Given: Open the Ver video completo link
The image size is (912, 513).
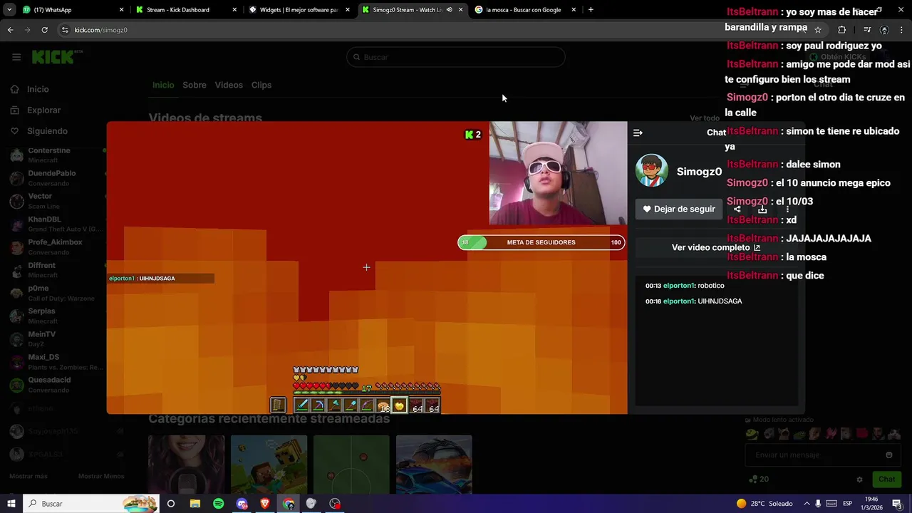Looking at the screenshot, I should 716,247.
